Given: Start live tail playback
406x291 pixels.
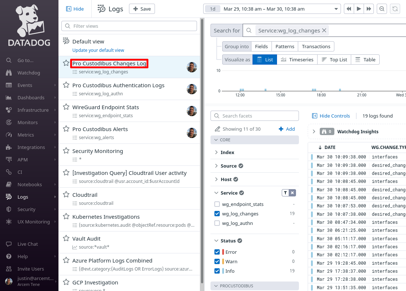Looking at the screenshot, I should pos(359,9).
